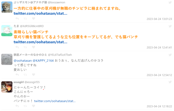Reply to boozaemon's tweet
Image resolution: width=174 pixels, height=111 pixels.
(x=17, y=19)
